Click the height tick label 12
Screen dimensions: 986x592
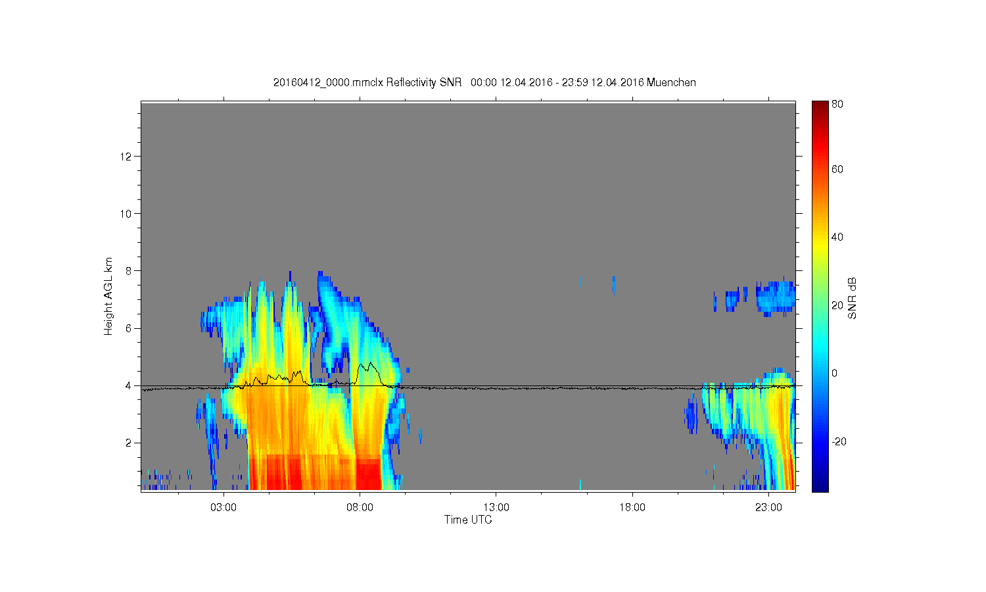[x=127, y=156]
